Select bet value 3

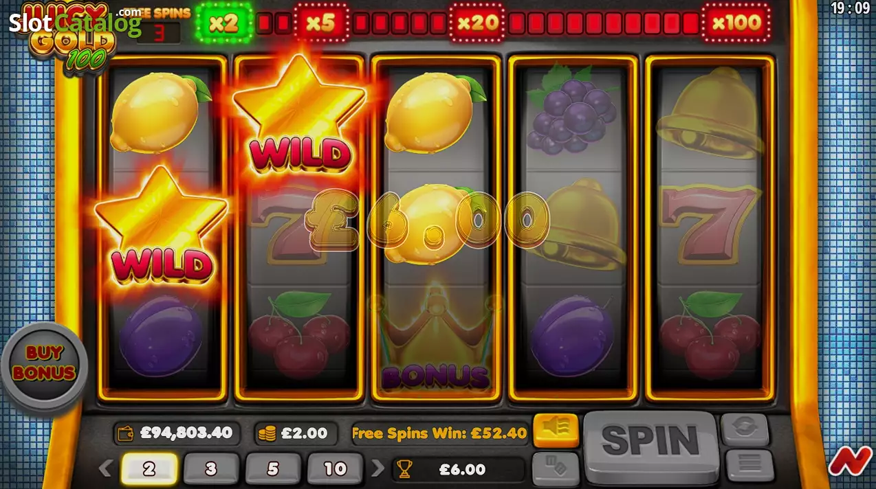click(x=211, y=469)
